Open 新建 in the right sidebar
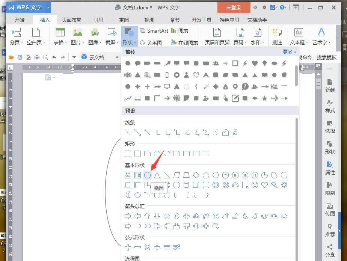The width and height of the screenshot is (347, 261). point(330,86)
